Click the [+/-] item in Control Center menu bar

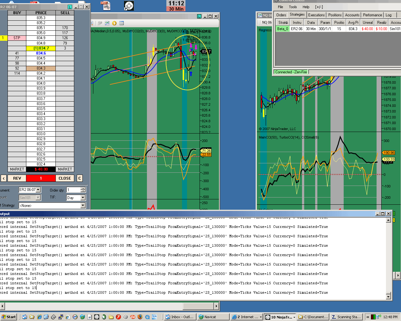click(x=319, y=7)
